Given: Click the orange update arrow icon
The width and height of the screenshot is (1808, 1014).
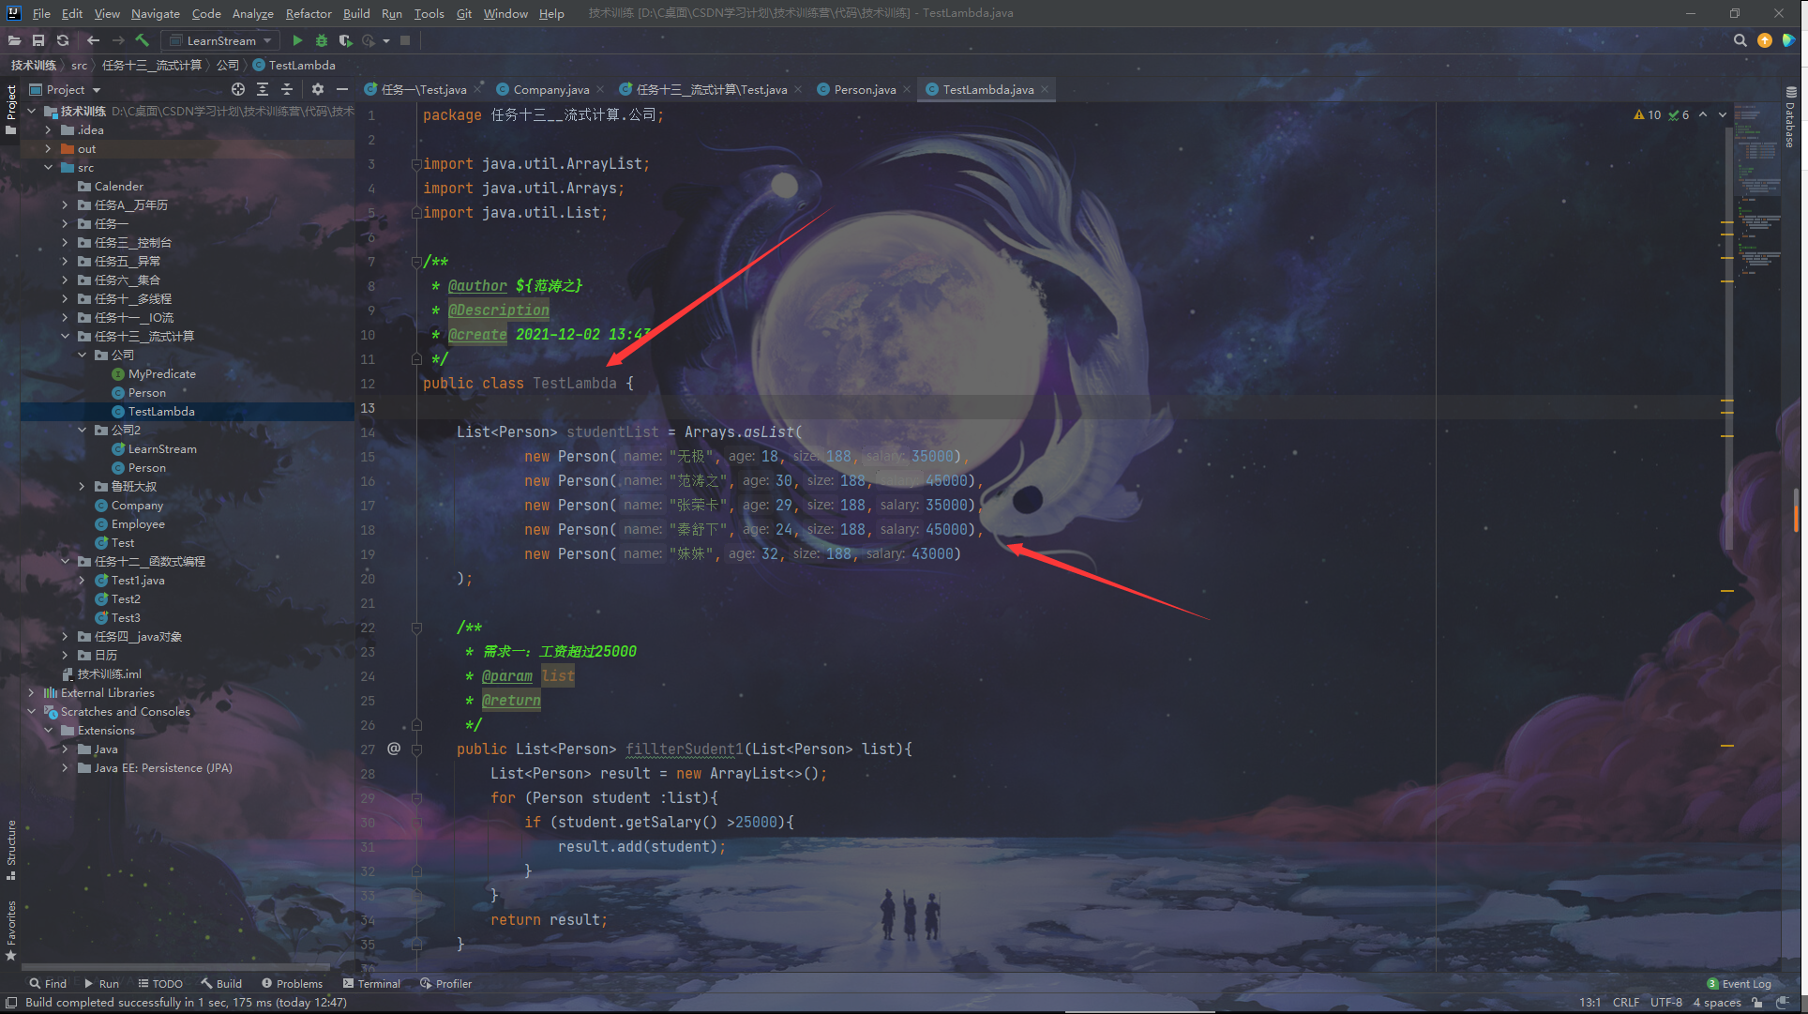Looking at the screenshot, I should (x=1765, y=40).
